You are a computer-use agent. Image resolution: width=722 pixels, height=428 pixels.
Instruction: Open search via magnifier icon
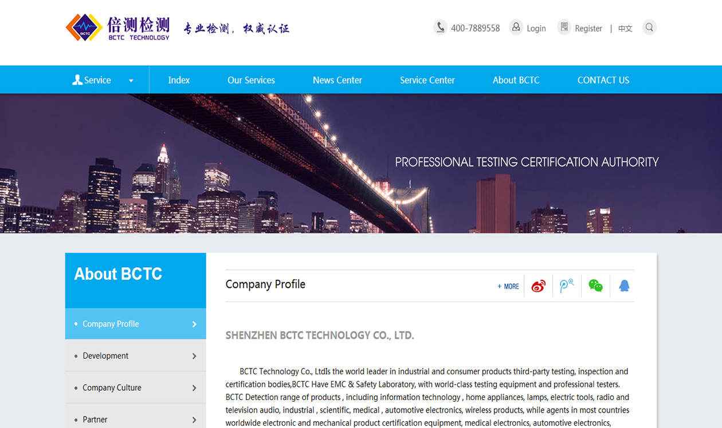click(x=649, y=27)
